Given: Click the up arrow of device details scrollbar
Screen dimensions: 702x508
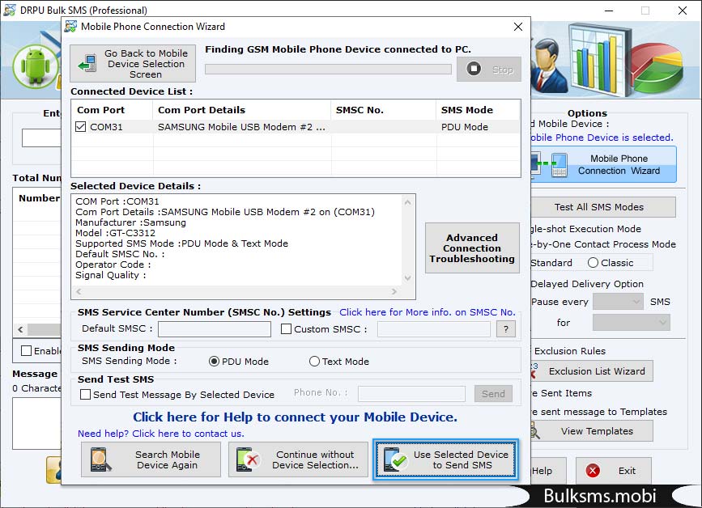Looking at the screenshot, I should coord(407,202).
